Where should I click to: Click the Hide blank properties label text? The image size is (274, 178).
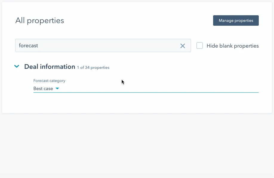[x=233, y=46]
